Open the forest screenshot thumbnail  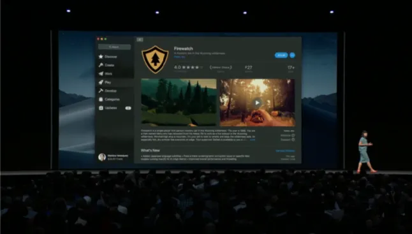[179, 102]
